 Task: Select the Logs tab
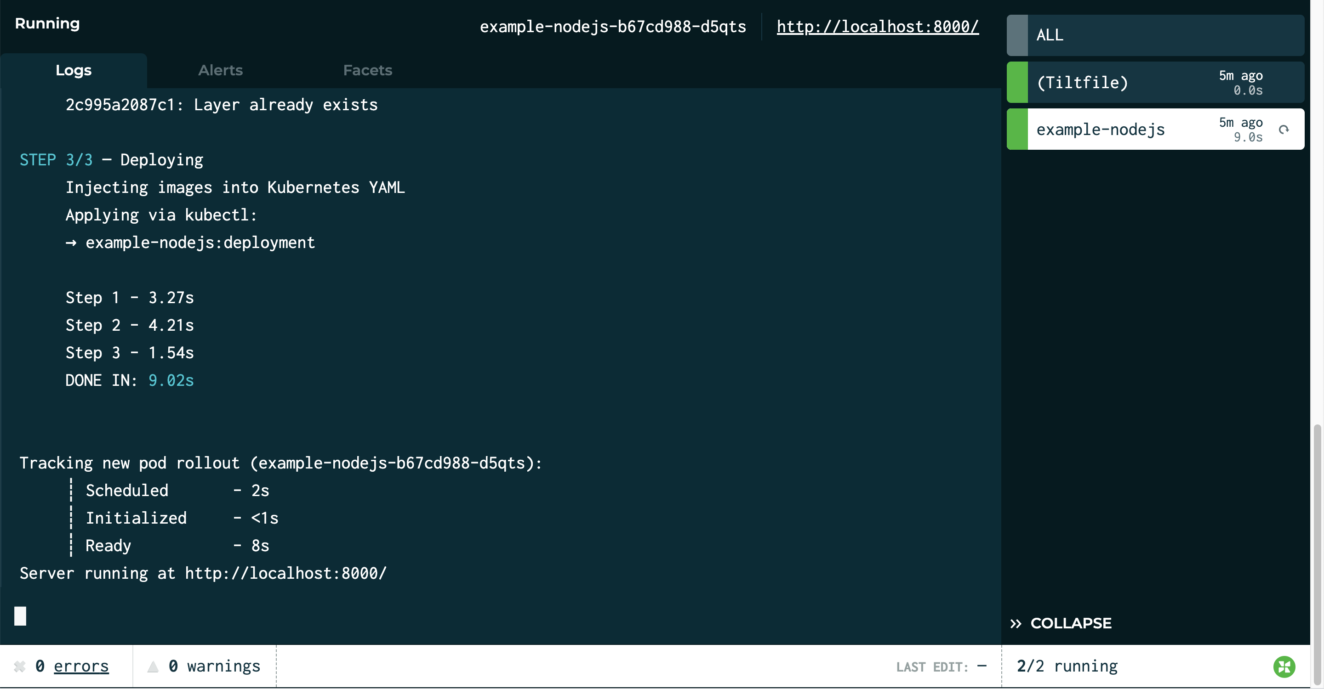[74, 70]
